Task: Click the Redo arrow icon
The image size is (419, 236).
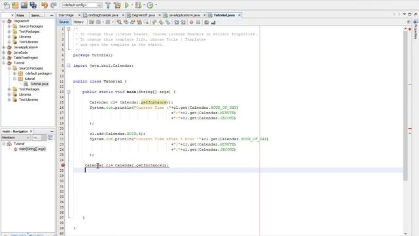Action: (x=54, y=5)
